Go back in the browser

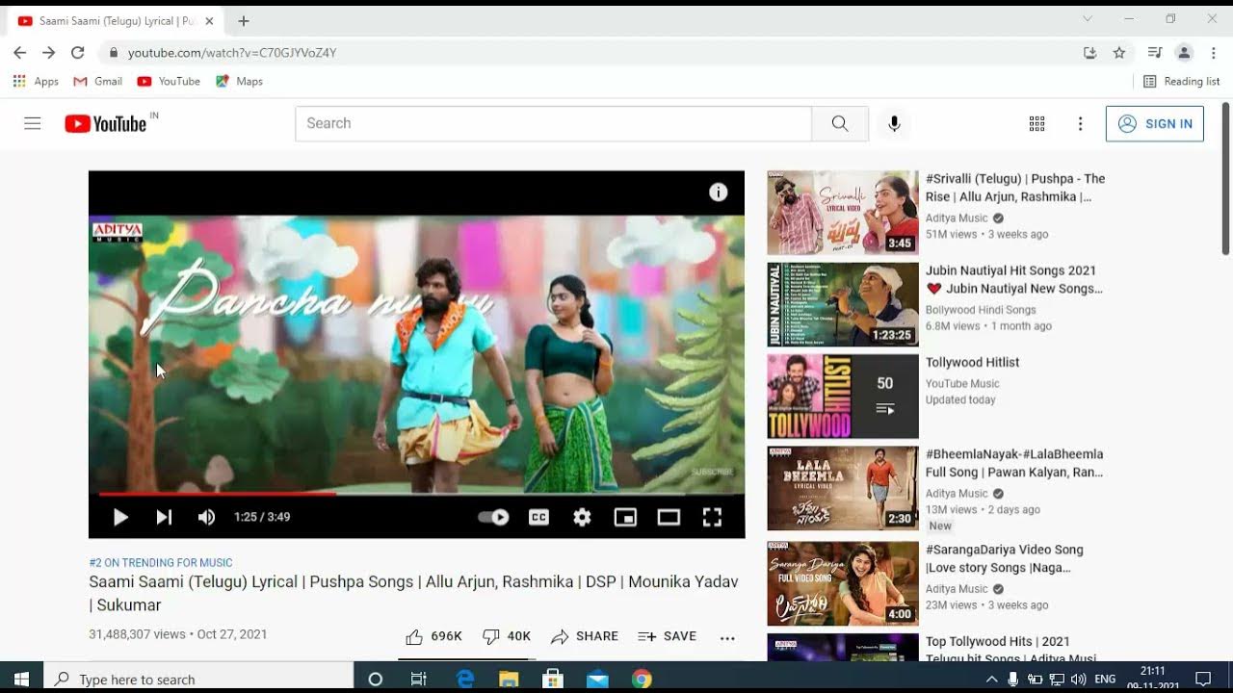19,52
